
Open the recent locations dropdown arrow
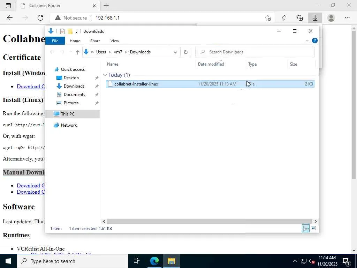[x=70, y=52]
